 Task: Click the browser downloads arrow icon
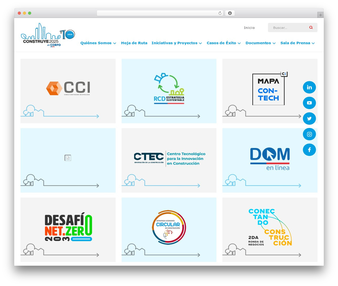click(x=230, y=13)
